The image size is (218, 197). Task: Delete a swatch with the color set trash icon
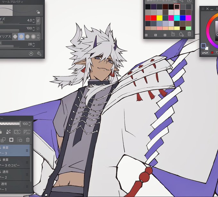pyautogui.click(x=189, y=34)
